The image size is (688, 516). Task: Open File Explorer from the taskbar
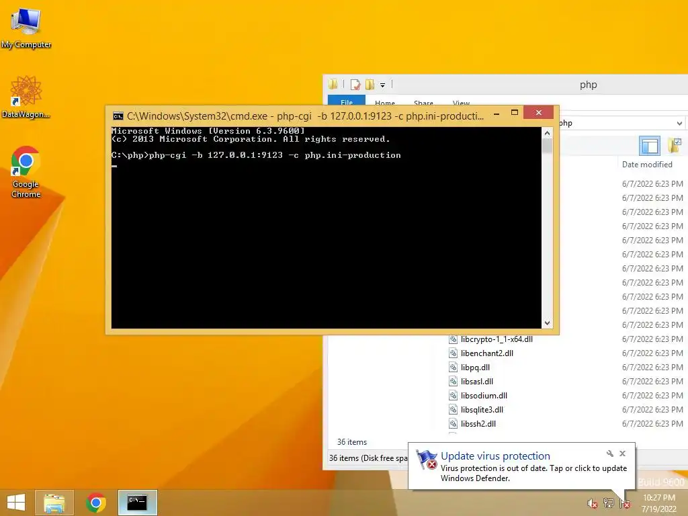(54, 503)
